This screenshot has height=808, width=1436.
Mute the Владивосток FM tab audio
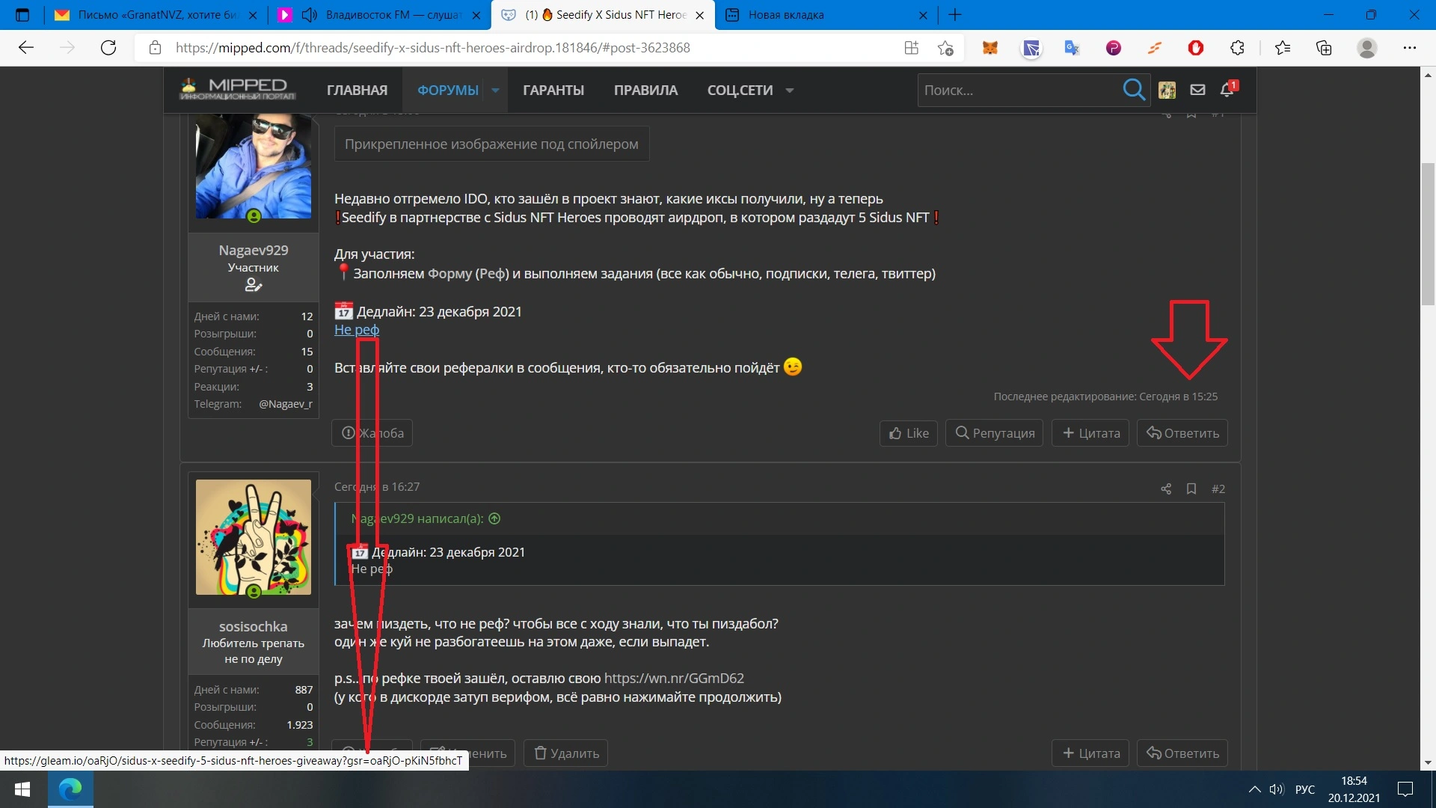(x=309, y=15)
